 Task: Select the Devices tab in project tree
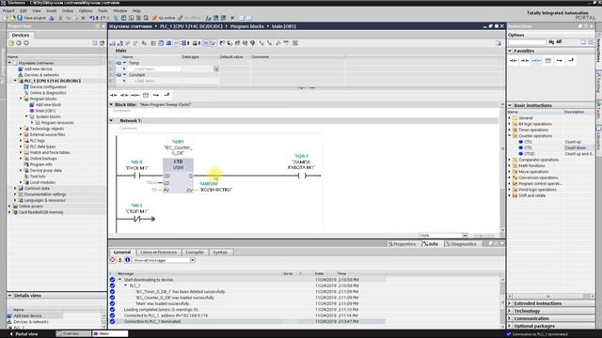click(21, 35)
